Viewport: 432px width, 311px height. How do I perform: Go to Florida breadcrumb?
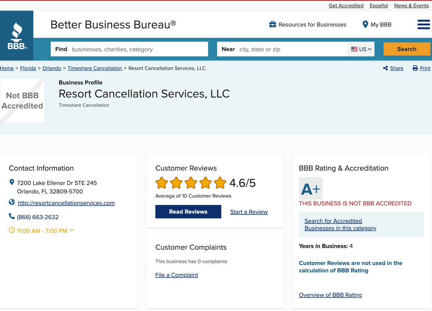(x=28, y=68)
